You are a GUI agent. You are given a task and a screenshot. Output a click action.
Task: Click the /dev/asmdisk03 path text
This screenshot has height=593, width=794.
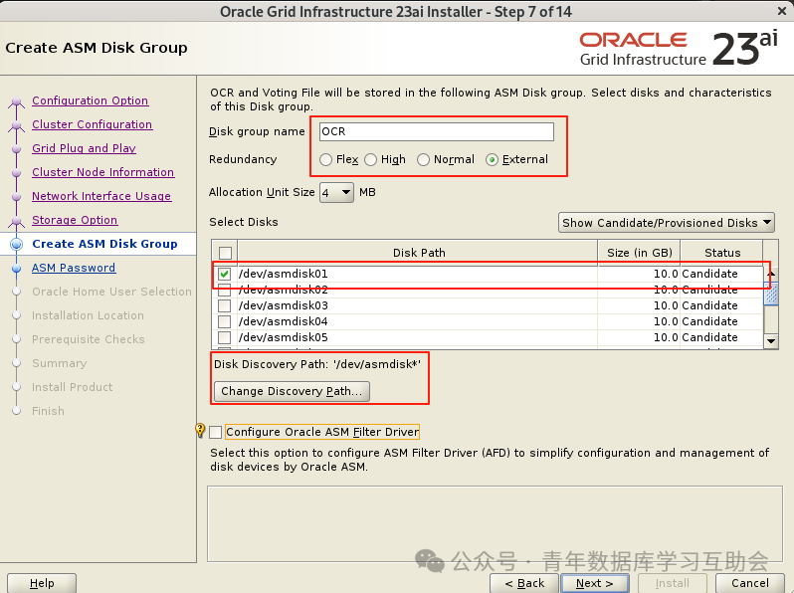coord(283,305)
